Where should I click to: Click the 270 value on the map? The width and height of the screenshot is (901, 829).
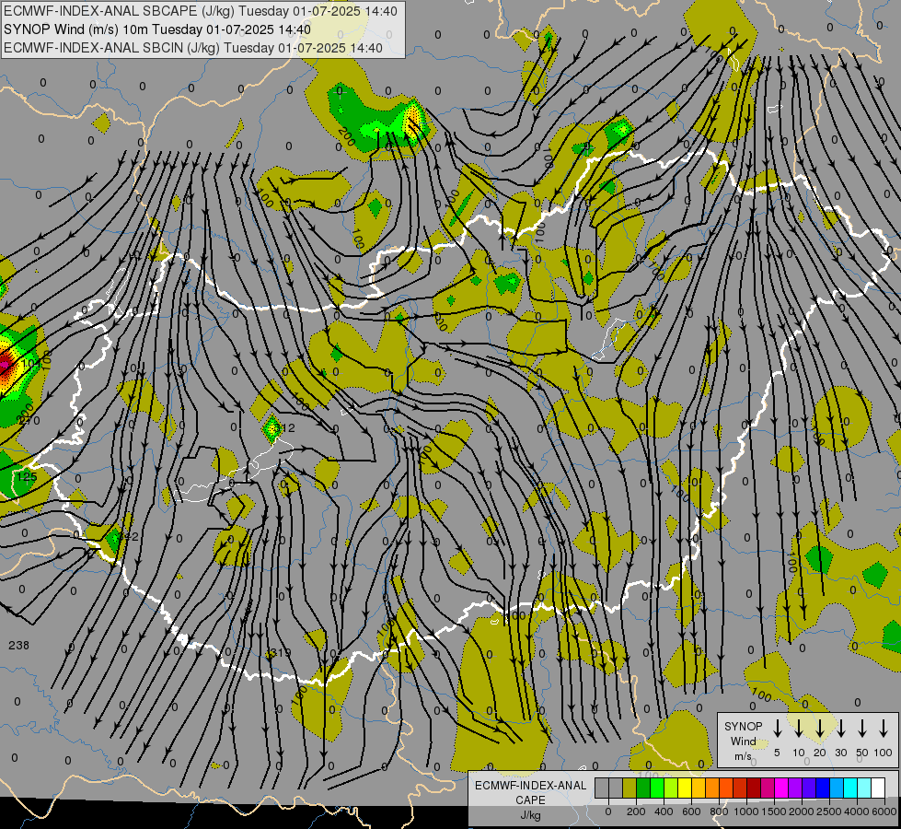coord(29,421)
